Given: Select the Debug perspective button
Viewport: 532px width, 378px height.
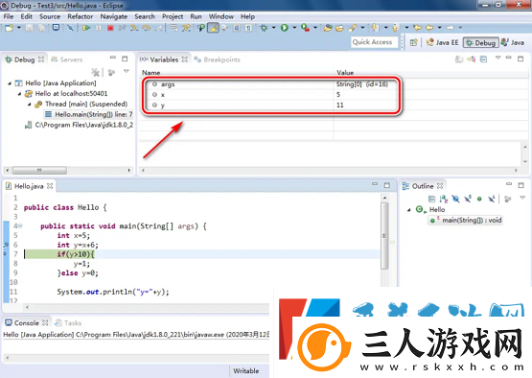Looking at the screenshot, I should coord(481,42).
